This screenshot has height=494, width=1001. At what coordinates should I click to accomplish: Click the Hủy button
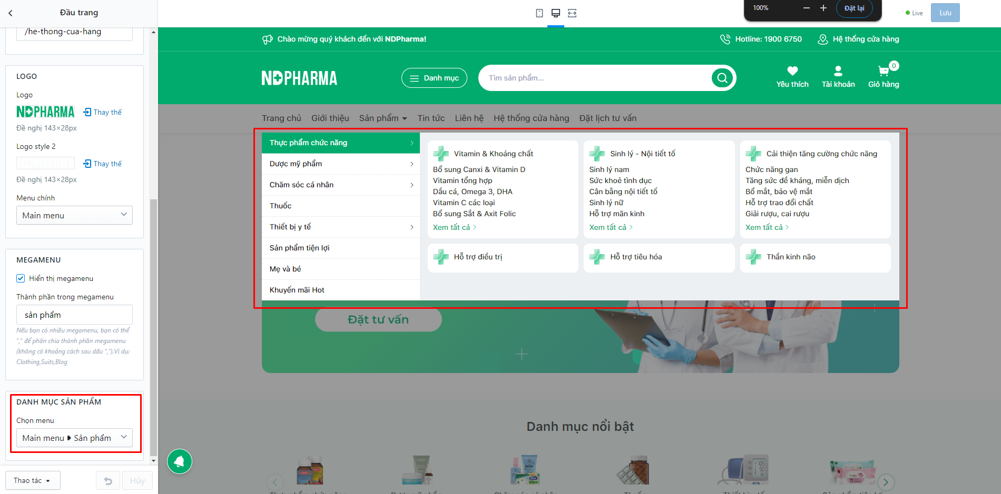138,480
